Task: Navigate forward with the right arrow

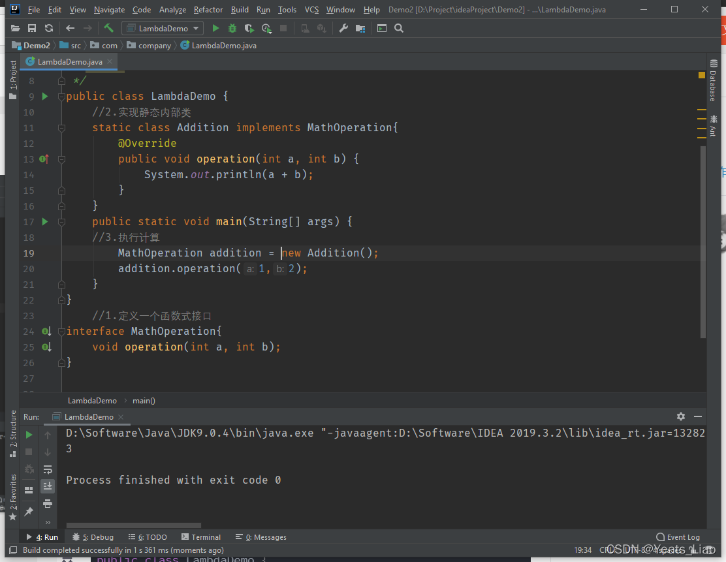Action: click(x=87, y=28)
